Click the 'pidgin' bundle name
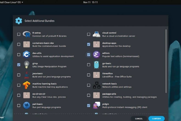The width and height of the screenshot is (181, 121). point(106,104)
